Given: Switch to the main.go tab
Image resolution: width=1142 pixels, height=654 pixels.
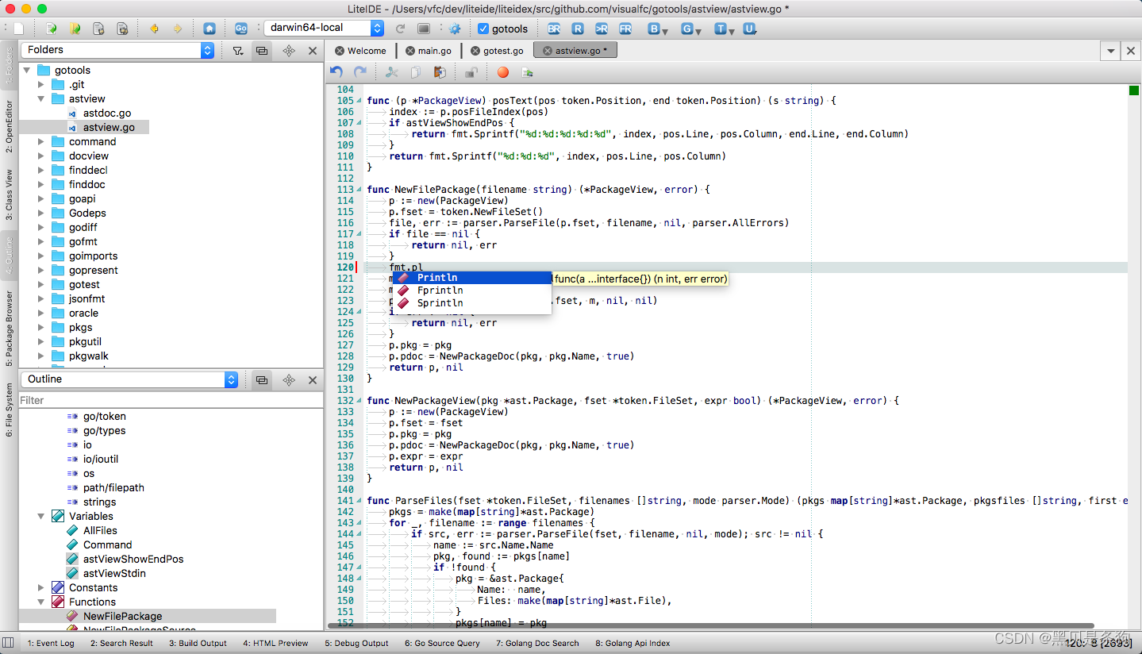Looking at the screenshot, I should point(428,51).
